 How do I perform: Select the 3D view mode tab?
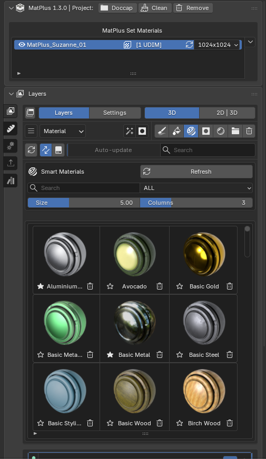(172, 113)
